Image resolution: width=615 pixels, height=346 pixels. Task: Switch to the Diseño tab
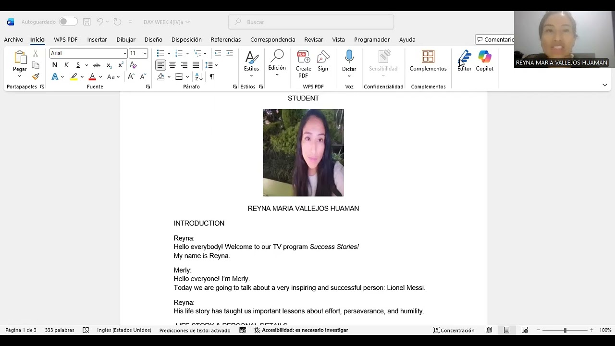(x=153, y=39)
